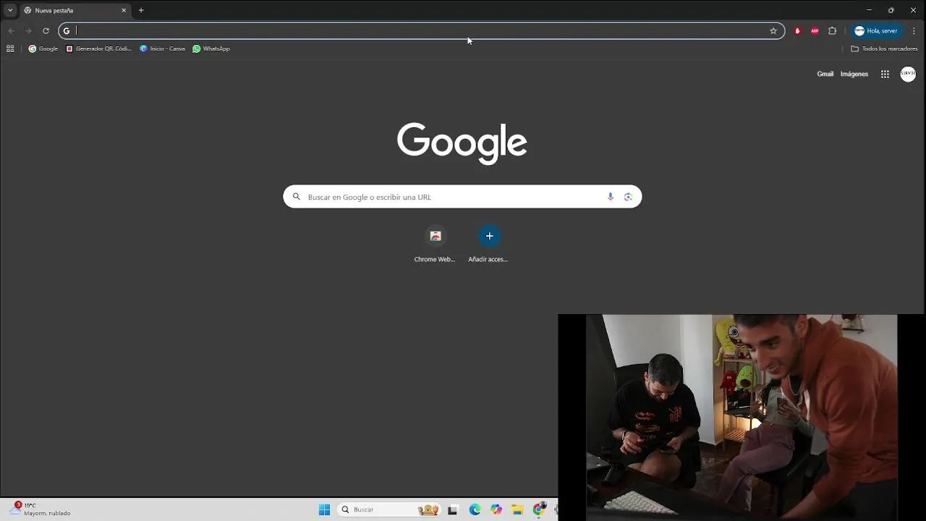This screenshot has height=521, width=926.
Task: Open File Explorer from taskbar
Action: 517,509
